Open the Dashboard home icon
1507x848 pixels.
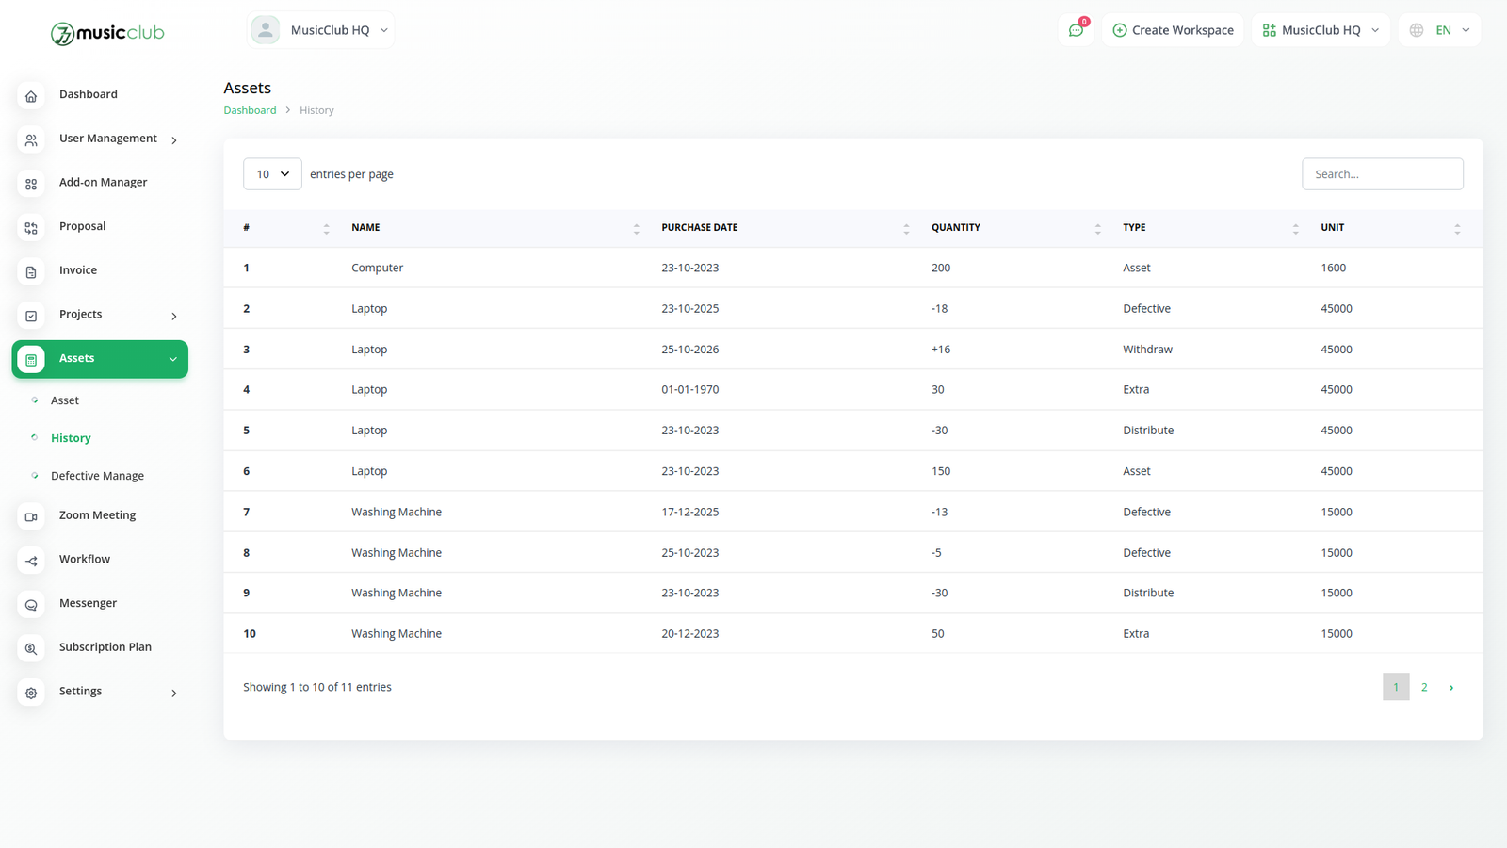[31, 96]
